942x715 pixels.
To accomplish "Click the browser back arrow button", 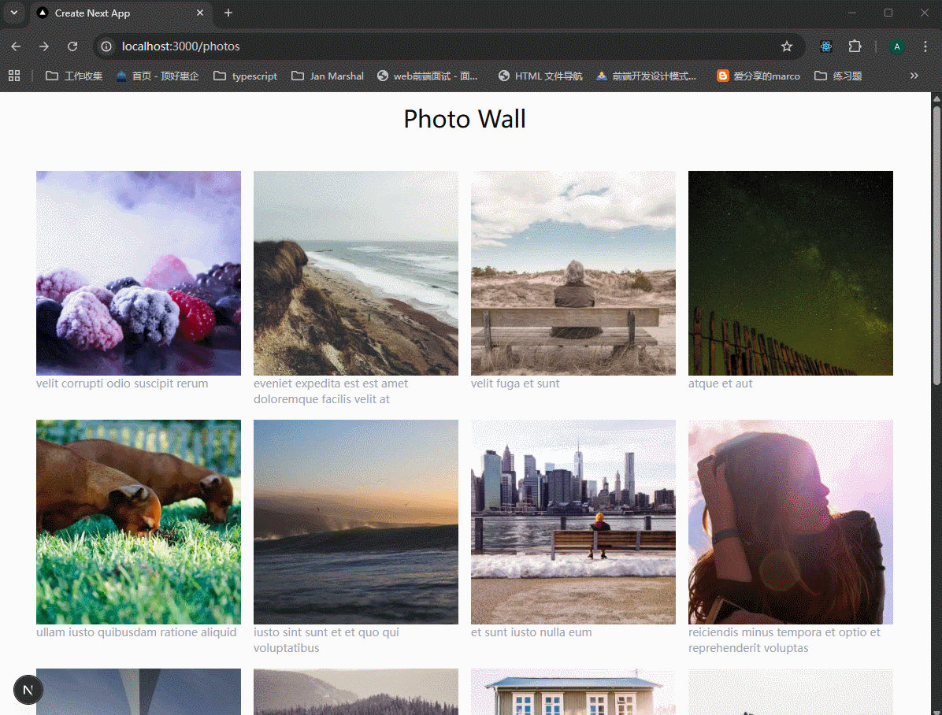I will 16,46.
